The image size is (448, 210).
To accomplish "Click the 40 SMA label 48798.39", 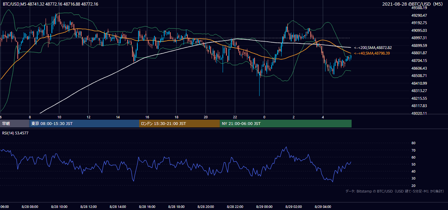I will click(372, 53).
